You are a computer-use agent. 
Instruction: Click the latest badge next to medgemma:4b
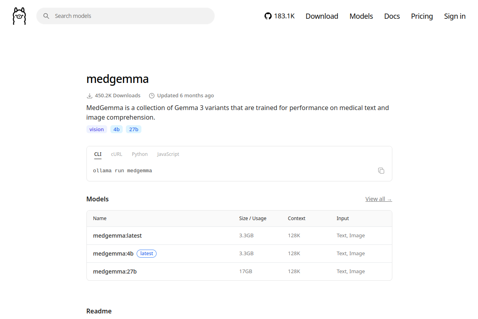[147, 254]
